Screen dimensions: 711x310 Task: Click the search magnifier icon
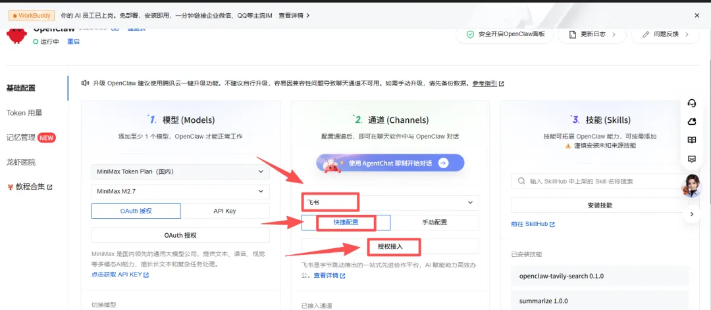coord(521,181)
